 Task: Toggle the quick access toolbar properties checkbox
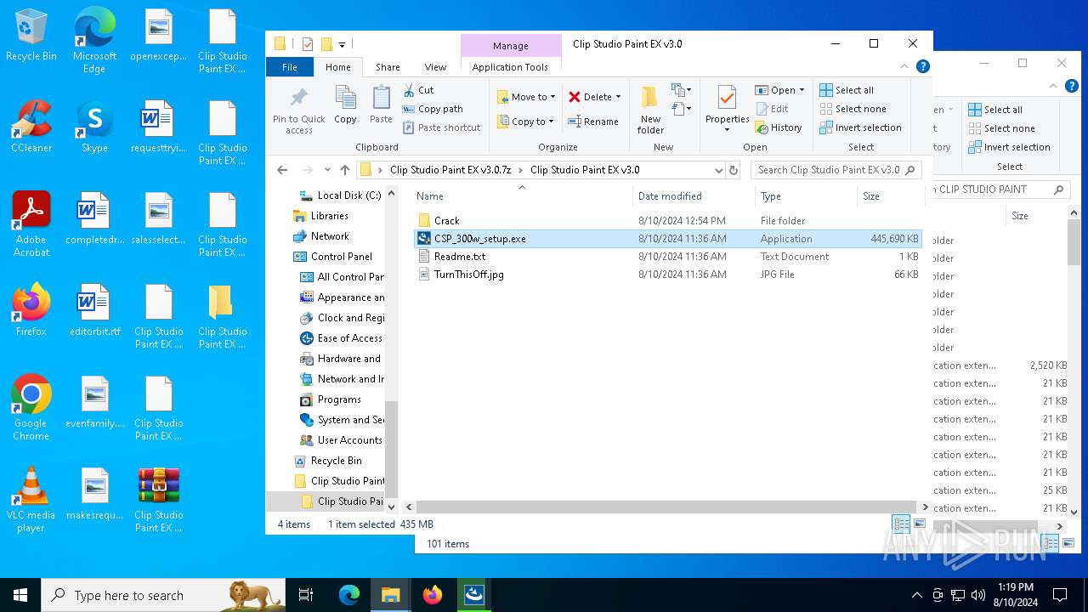tap(308, 44)
